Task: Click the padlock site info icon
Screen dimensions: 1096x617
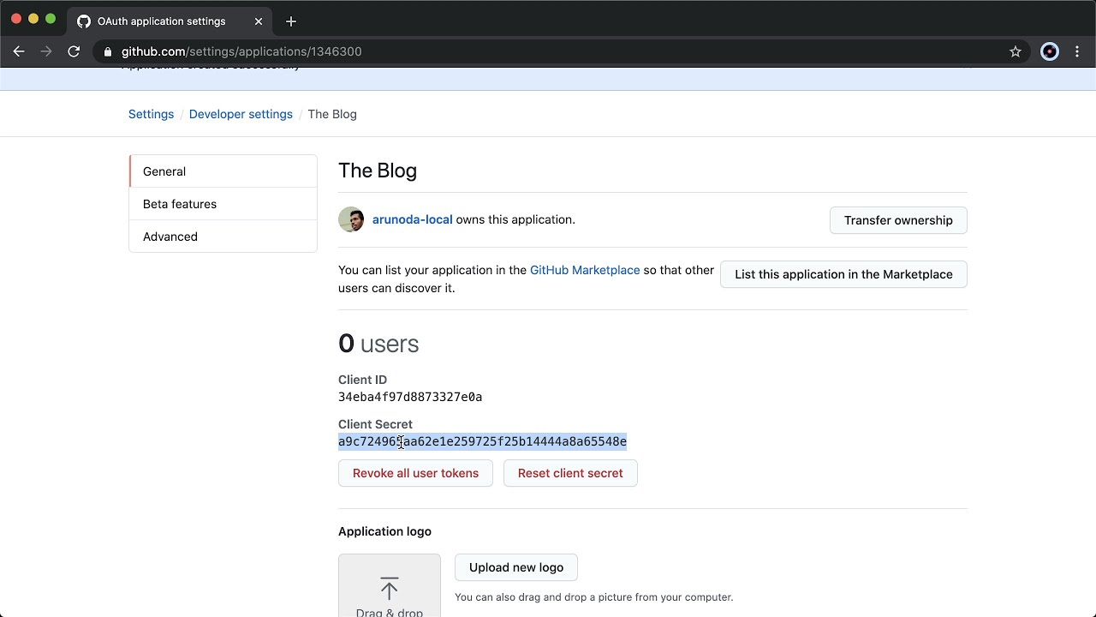Action: (107, 51)
